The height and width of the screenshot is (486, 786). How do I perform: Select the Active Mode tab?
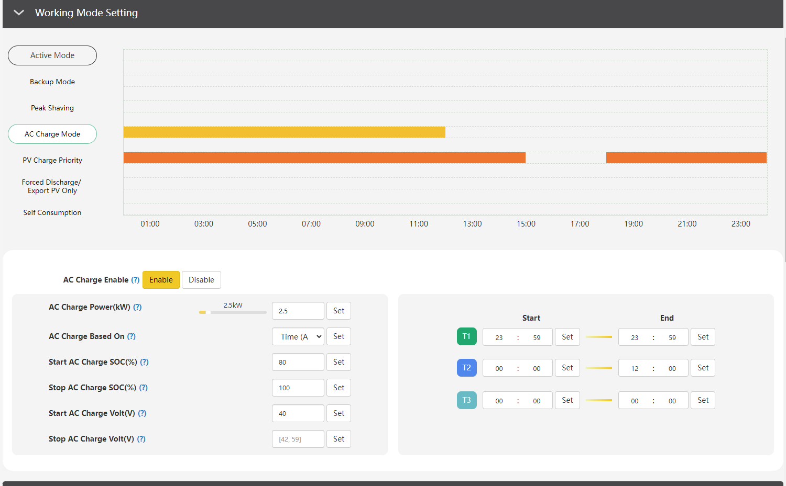[x=52, y=55]
